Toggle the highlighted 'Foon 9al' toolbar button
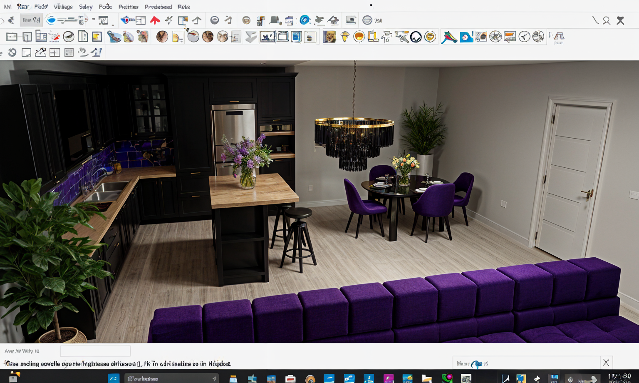The height and width of the screenshot is (383, 639). (31, 20)
